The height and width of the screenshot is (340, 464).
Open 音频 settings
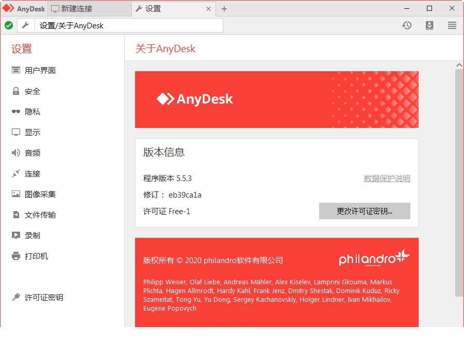point(32,153)
